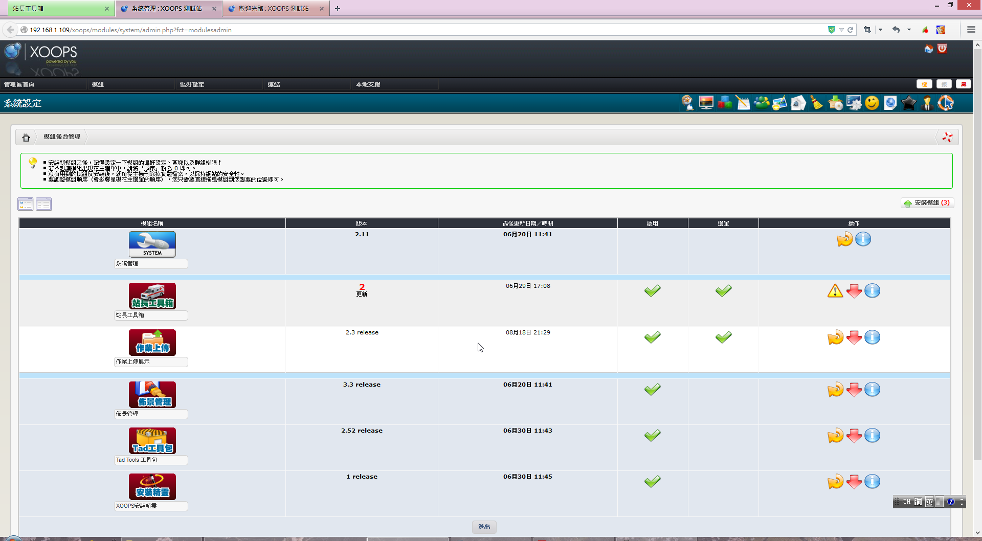Open the browser hamburger menu
The image size is (982, 541).
(x=971, y=30)
